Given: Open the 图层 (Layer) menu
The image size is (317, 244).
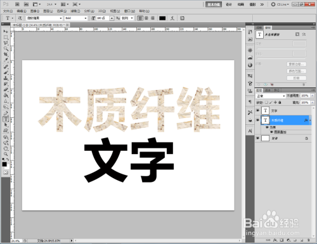Looking at the screenshot, I should pyautogui.click(x=48, y=11).
